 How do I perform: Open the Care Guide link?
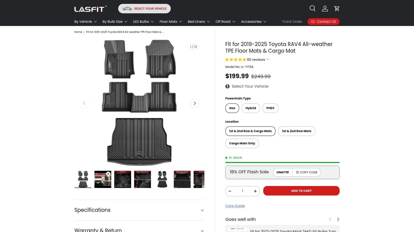pyautogui.click(x=235, y=206)
